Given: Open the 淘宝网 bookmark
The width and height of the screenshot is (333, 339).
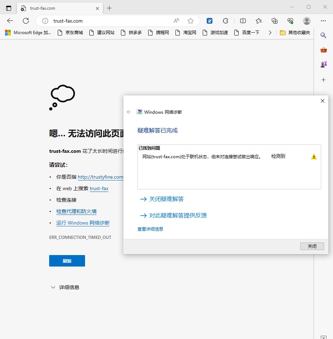Looking at the screenshot, I should coord(186,32).
